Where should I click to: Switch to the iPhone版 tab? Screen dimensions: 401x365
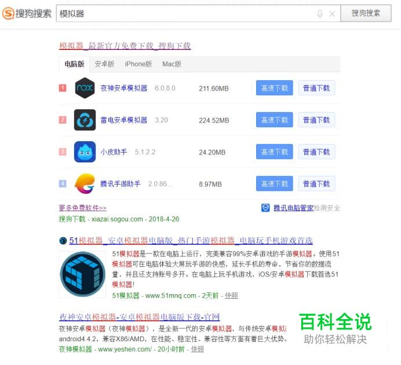pos(138,64)
